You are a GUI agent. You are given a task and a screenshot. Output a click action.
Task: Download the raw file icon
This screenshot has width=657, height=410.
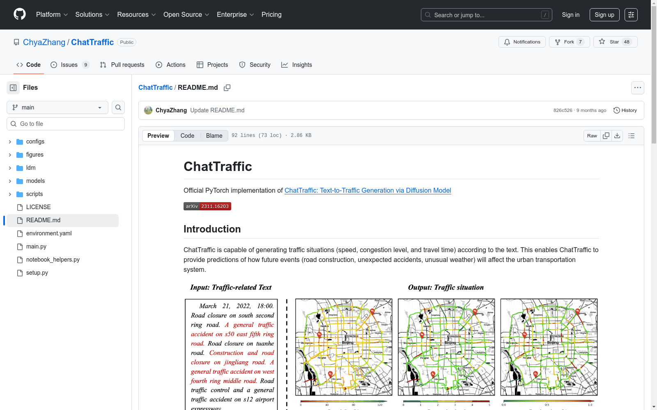(x=617, y=136)
